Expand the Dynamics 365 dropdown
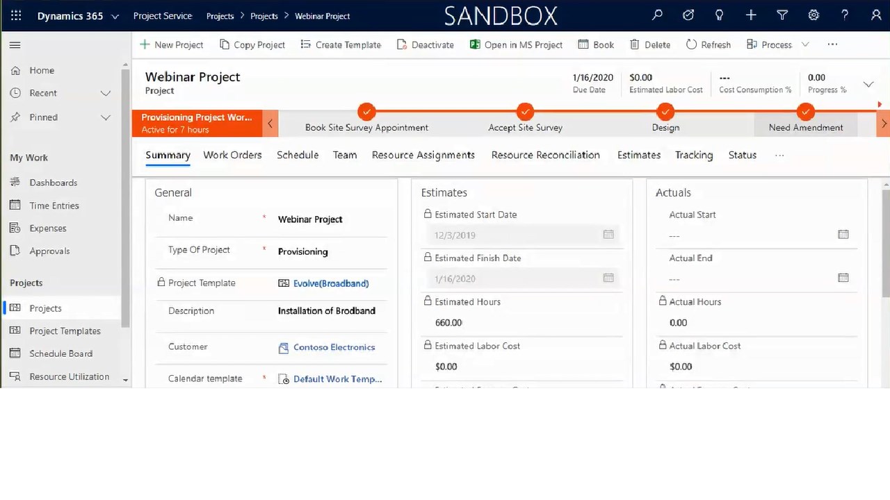Viewport: 890px width, 500px height. (x=115, y=16)
